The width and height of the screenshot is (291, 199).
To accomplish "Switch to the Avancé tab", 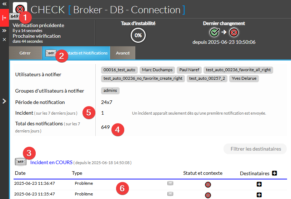I will pyautogui.click(x=123, y=53).
